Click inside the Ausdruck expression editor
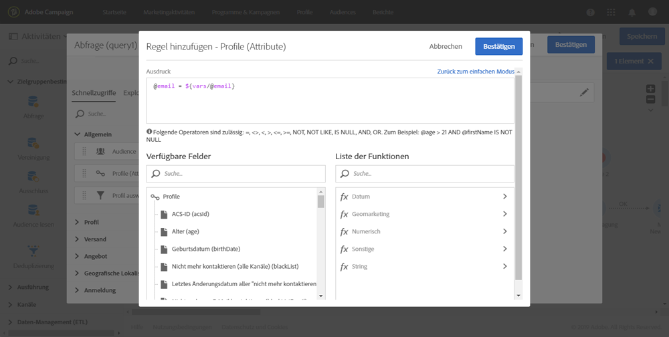This screenshot has height=337, width=669. point(330,104)
